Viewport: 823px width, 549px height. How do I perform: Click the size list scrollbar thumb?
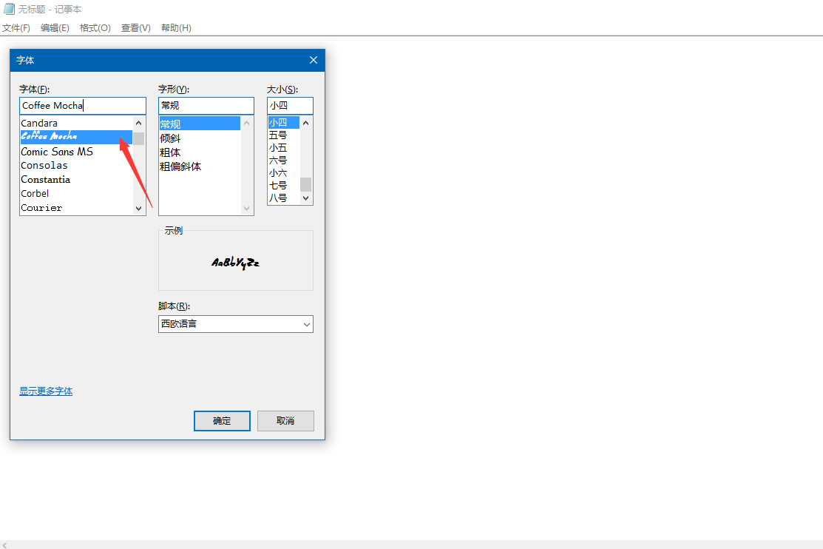pos(306,184)
